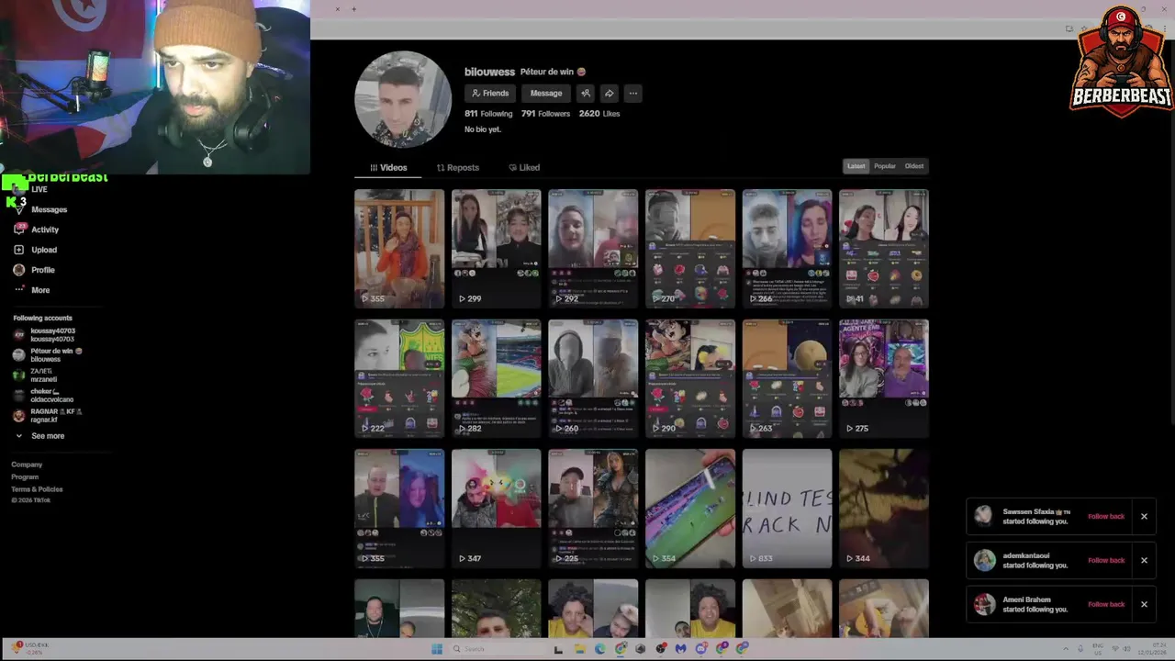This screenshot has height=661, width=1175.
Task: Click the 2620 Likes count
Action: click(x=599, y=114)
